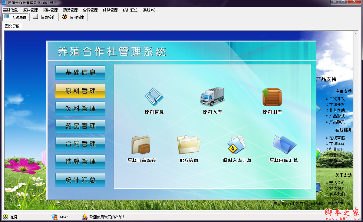Click the welcome message icon in status bar
Image resolution: width=363 pixels, height=222 pixels.
84,217
